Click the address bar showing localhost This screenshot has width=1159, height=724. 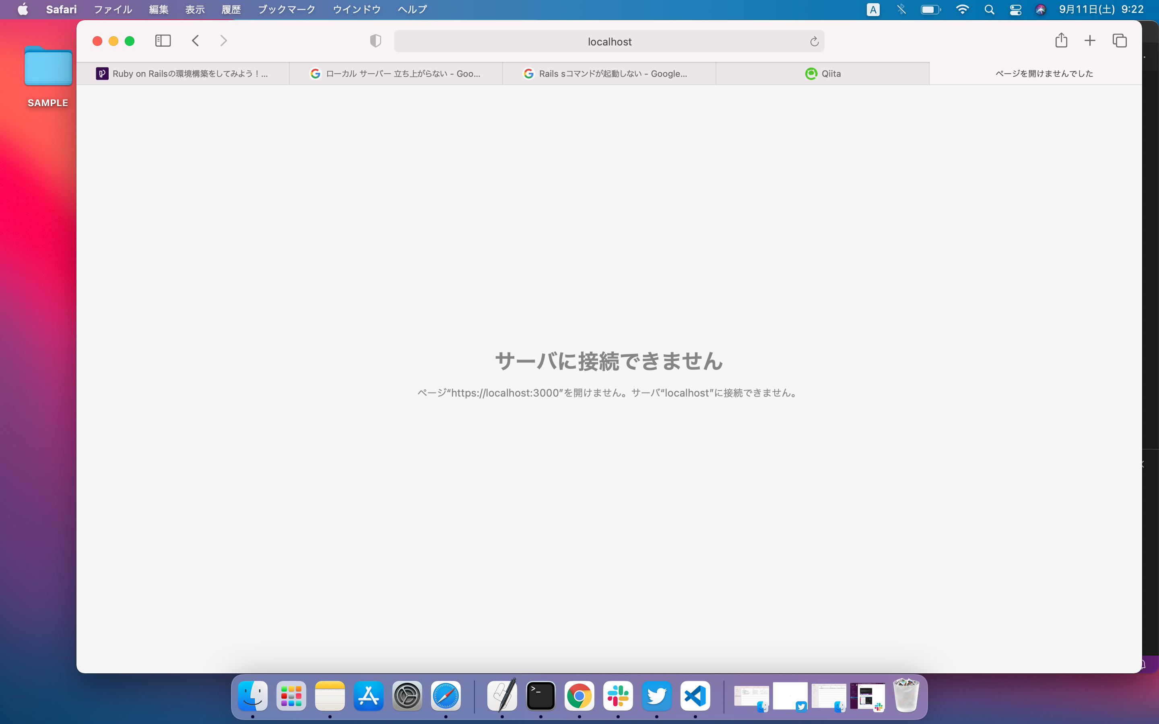click(x=609, y=41)
